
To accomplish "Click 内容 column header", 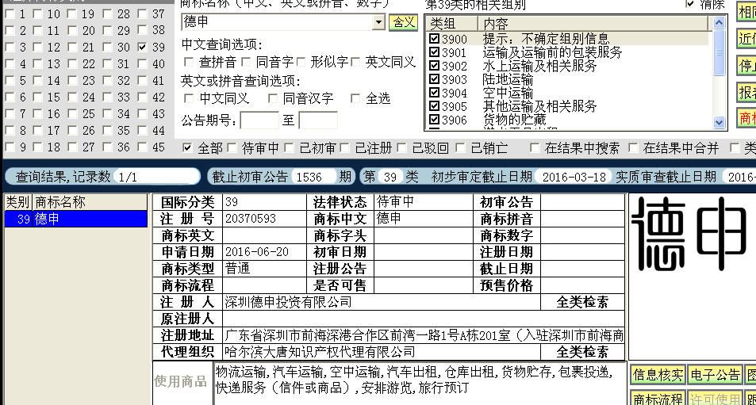I will click(593, 23).
